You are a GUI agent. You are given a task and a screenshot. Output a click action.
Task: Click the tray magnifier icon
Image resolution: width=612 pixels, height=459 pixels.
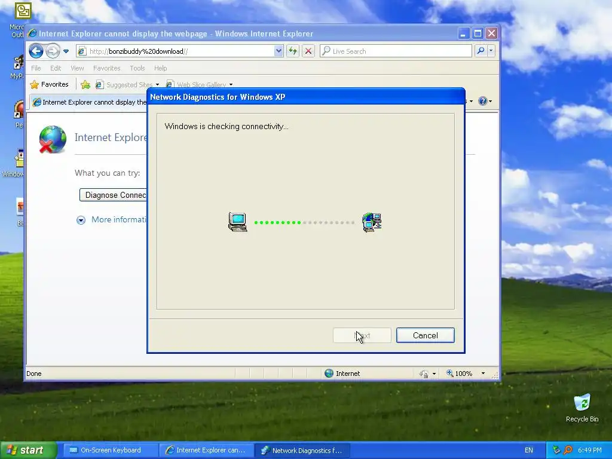coord(568,450)
